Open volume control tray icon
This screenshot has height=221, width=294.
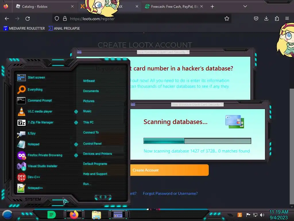pyautogui.click(x=262, y=215)
